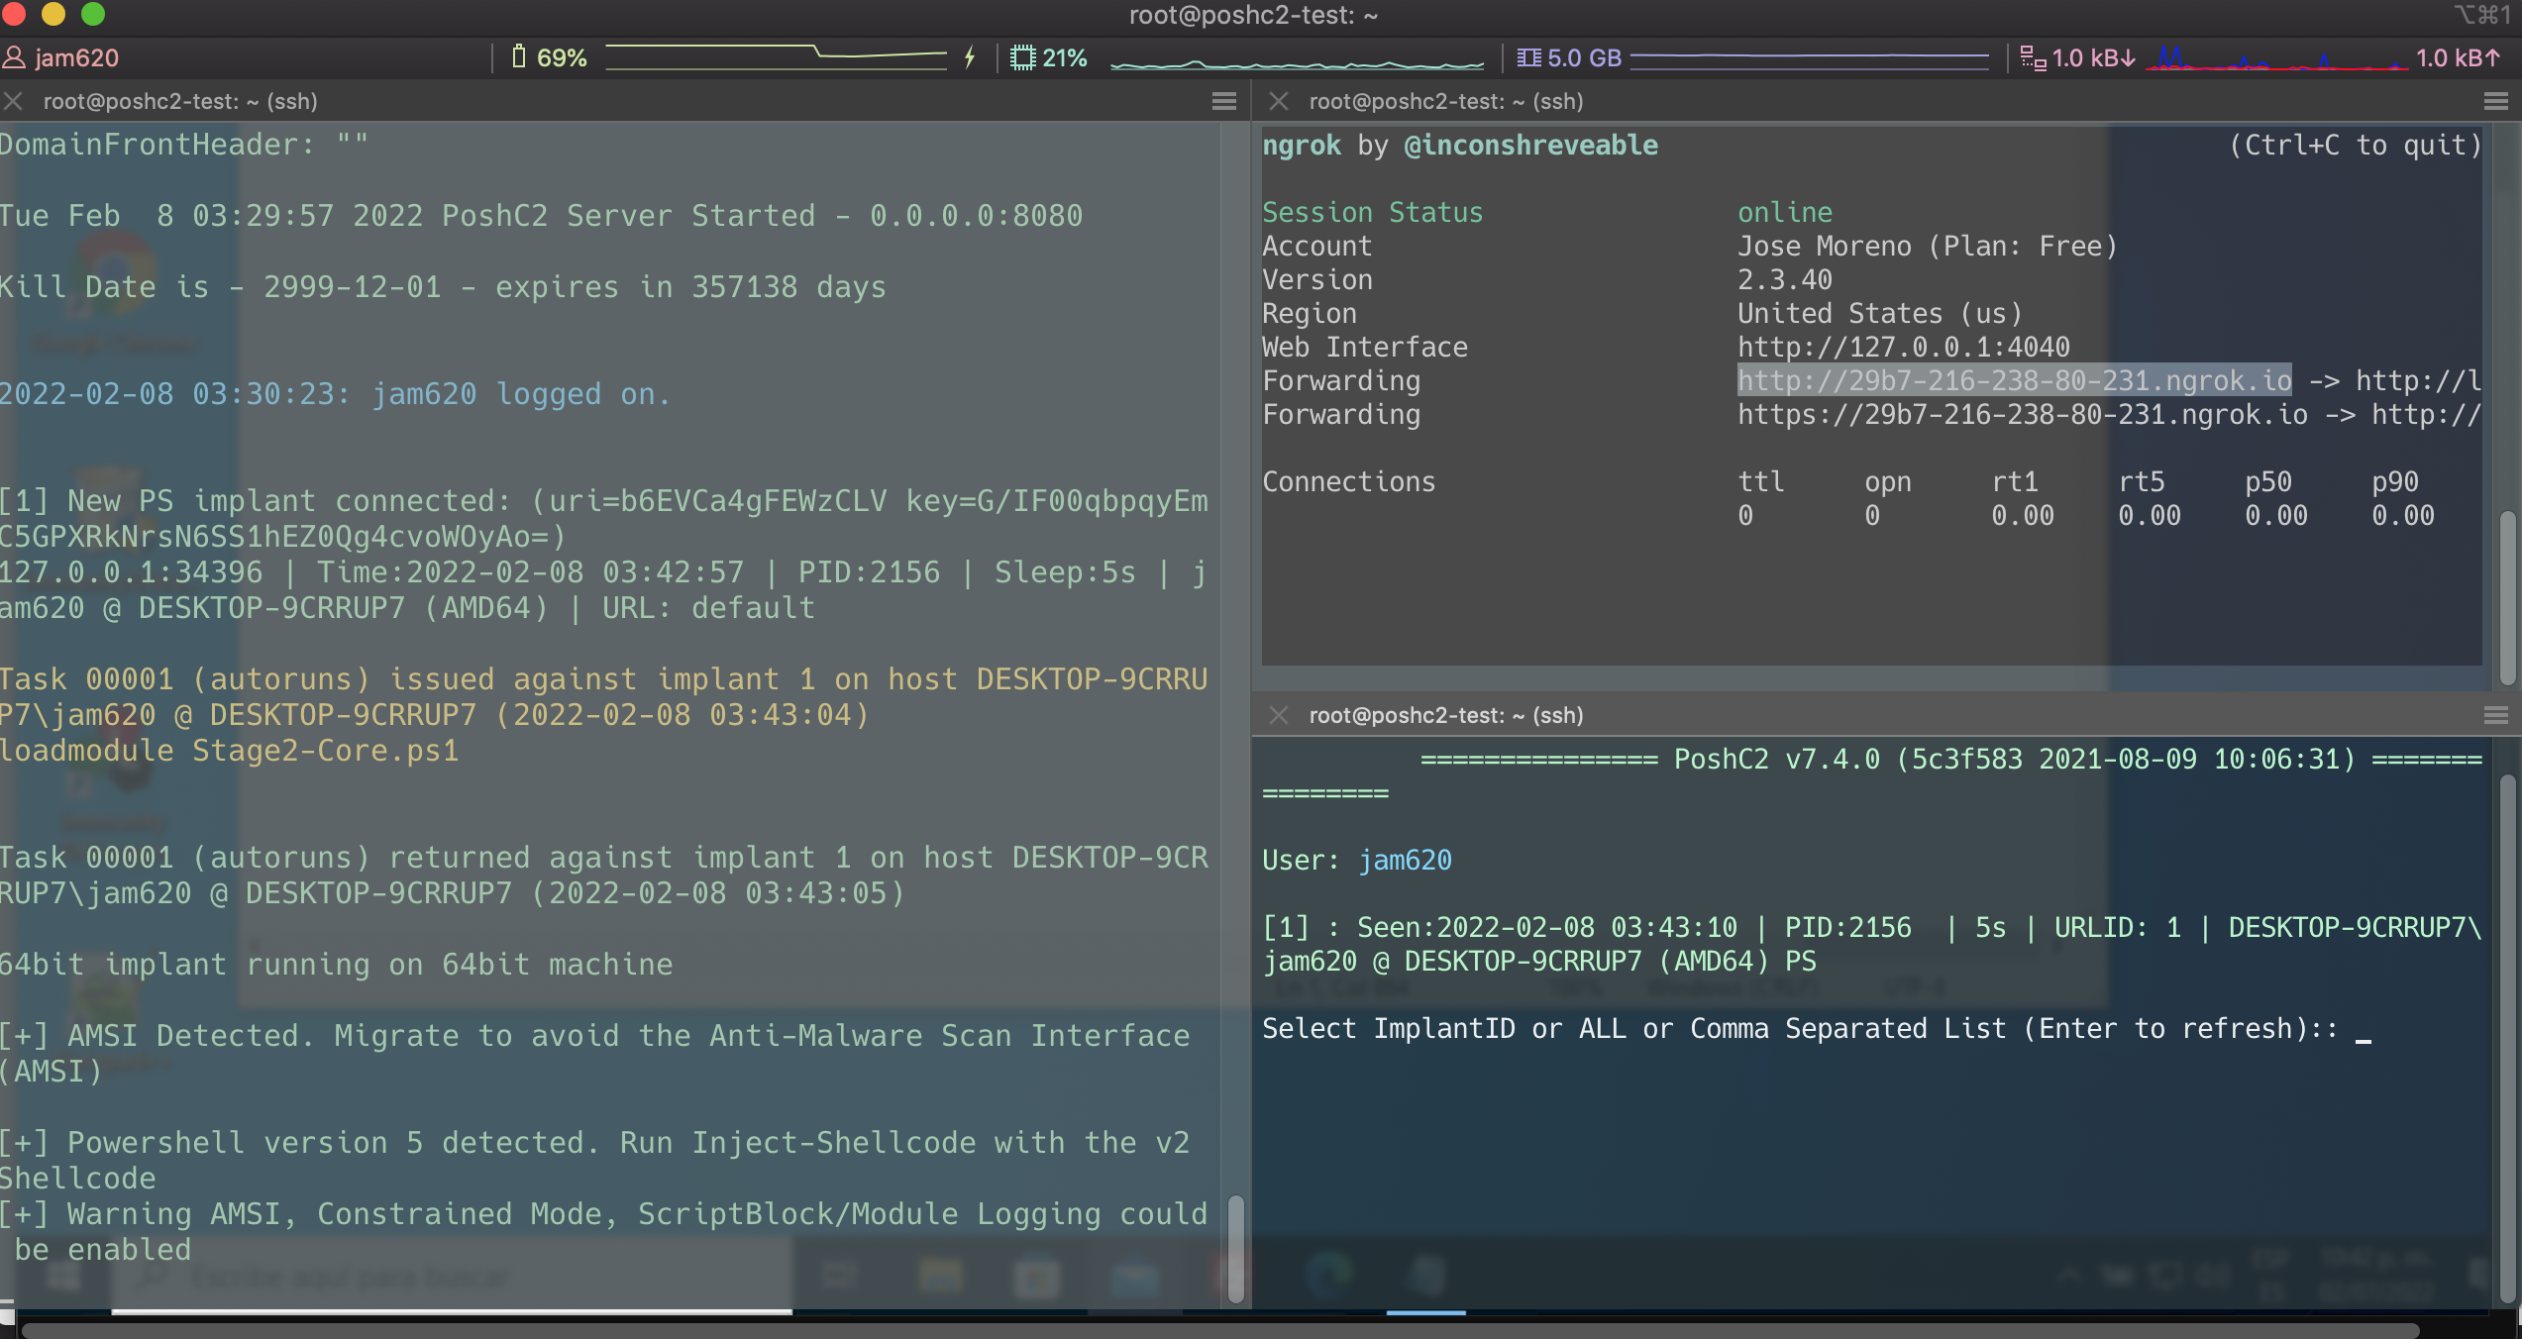Click the ngrok pane title bar label
The height and width of the screenshot is (1339, 2522).
point(1446,101)
